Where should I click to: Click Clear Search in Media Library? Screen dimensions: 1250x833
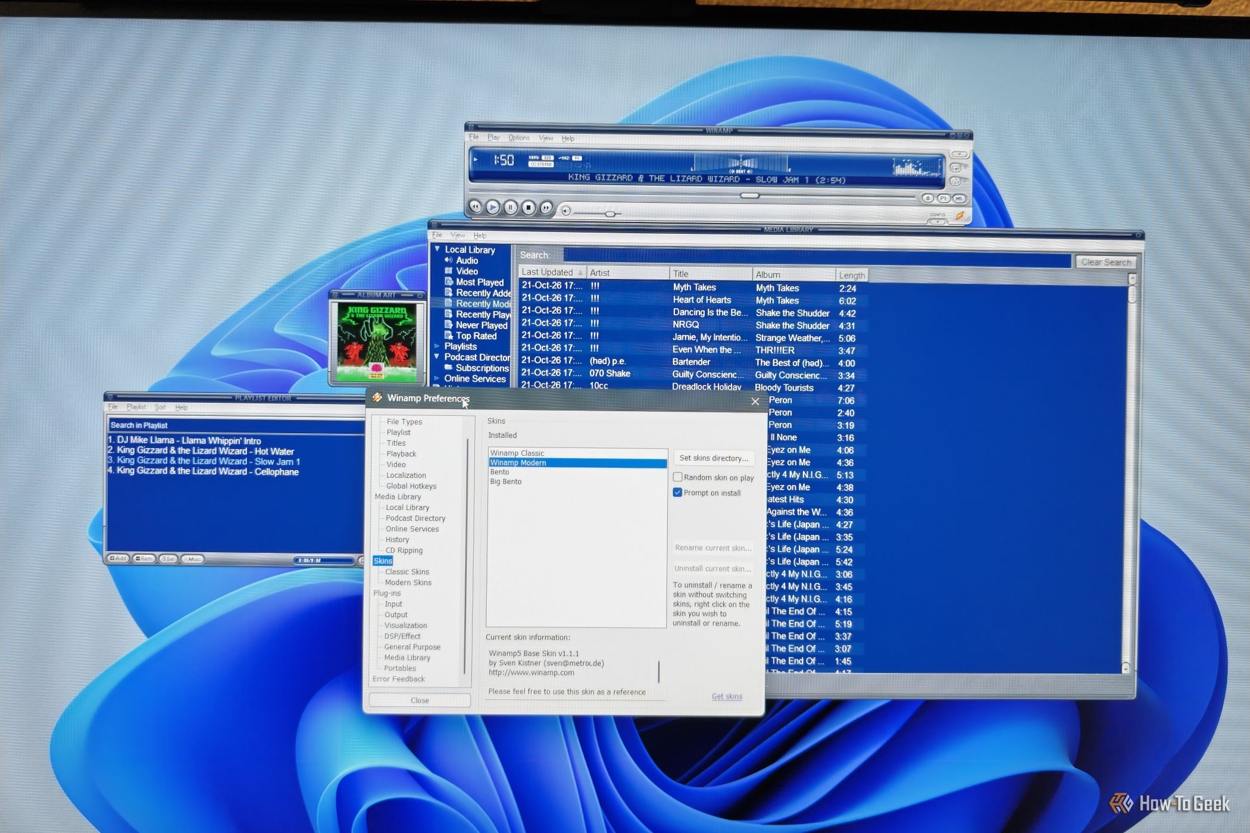(x=1105, y=262)
